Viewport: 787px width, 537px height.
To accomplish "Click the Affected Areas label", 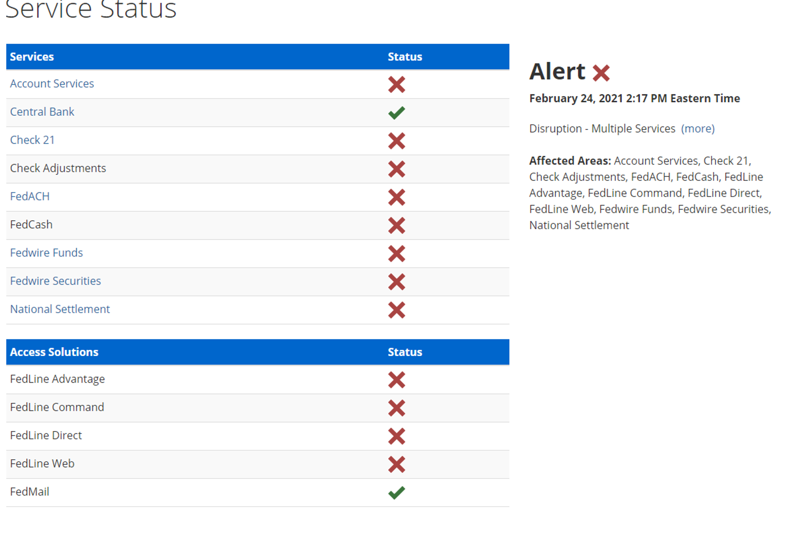I will [570, 161].
